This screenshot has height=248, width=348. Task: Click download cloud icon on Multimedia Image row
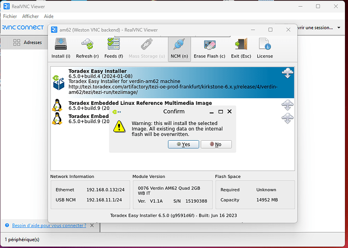pyautogui.click(x=287, y=105)
